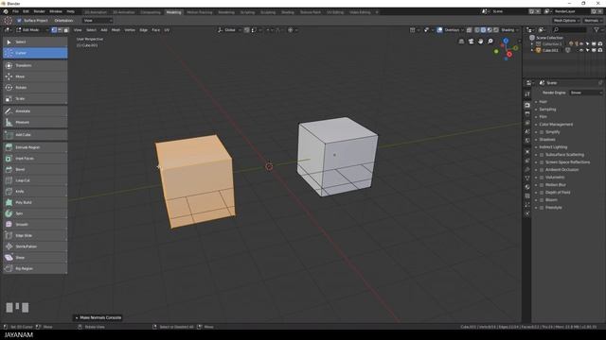Select the Measure tool
Viewport: 606px width, 340px height.
tap(35, 122)
